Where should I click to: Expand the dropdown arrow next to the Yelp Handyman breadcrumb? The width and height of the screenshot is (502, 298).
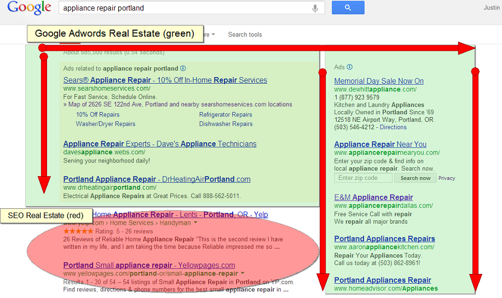(x=195, y=223)
